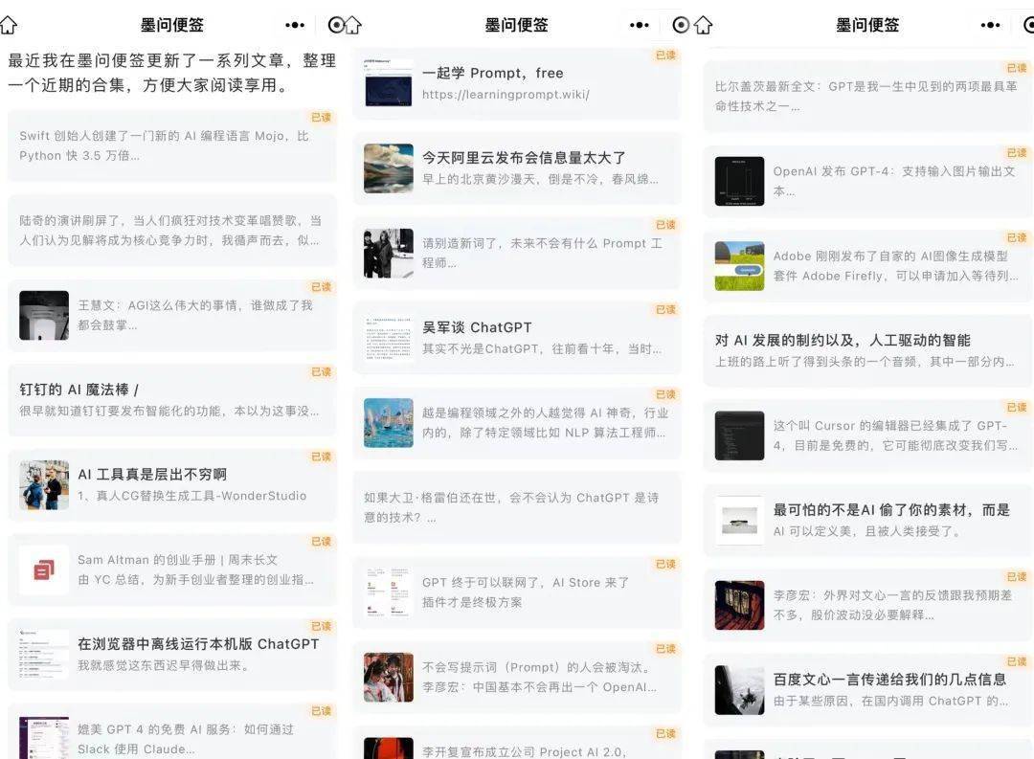This screenshot has height=759, width=1034.
Task: Open 对 AI 发展的制约以及 article
Action: [868, 350]
